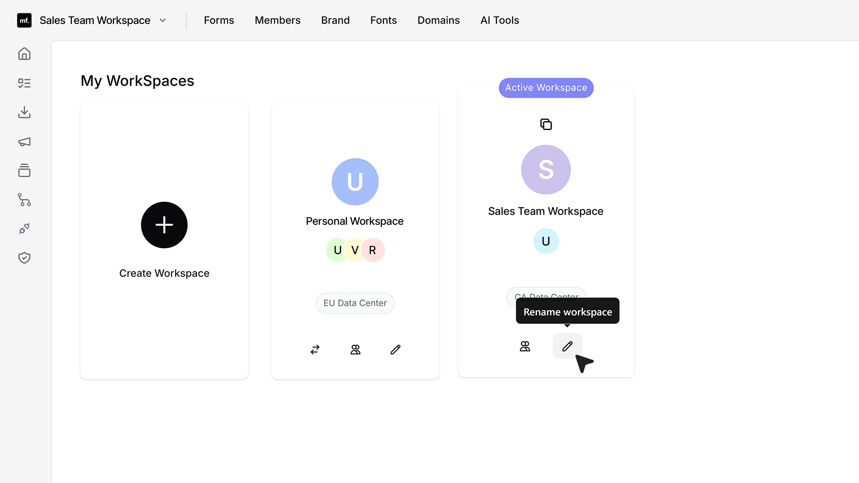Click the download tray icon in sidebar
The height and width of the screenshot is (483, 859).
24,112
